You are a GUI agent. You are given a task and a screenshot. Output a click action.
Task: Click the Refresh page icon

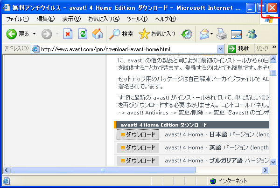83,34
